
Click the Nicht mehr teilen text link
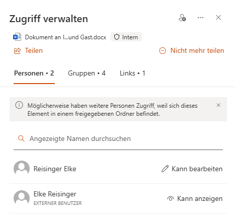coord(197,50)
